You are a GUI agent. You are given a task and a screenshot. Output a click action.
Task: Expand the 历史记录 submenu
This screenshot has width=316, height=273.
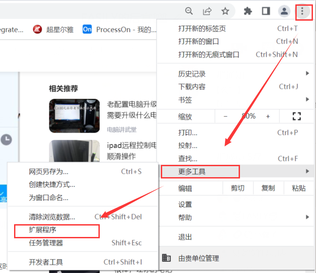236,74
